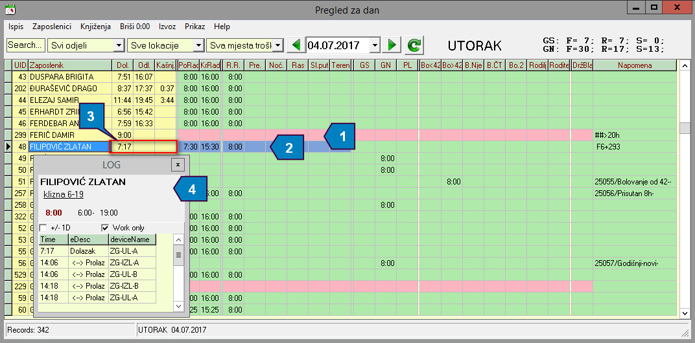Click the date field 04.07.2017
This screenshot has height=343, width=695.
pos(338,45)
